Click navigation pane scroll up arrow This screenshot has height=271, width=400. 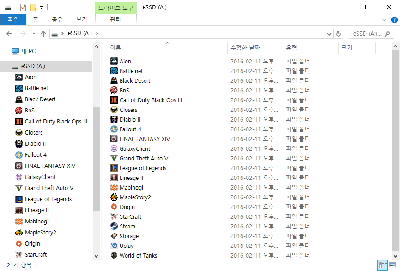tap(96, 47)
